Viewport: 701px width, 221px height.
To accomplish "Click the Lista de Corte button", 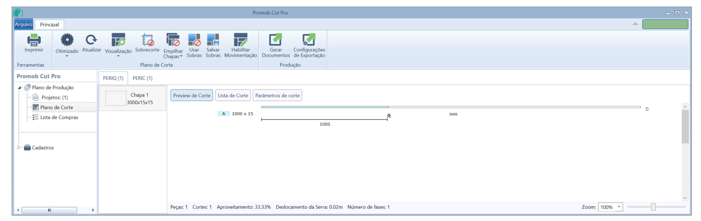I will [x=233, y=96].
